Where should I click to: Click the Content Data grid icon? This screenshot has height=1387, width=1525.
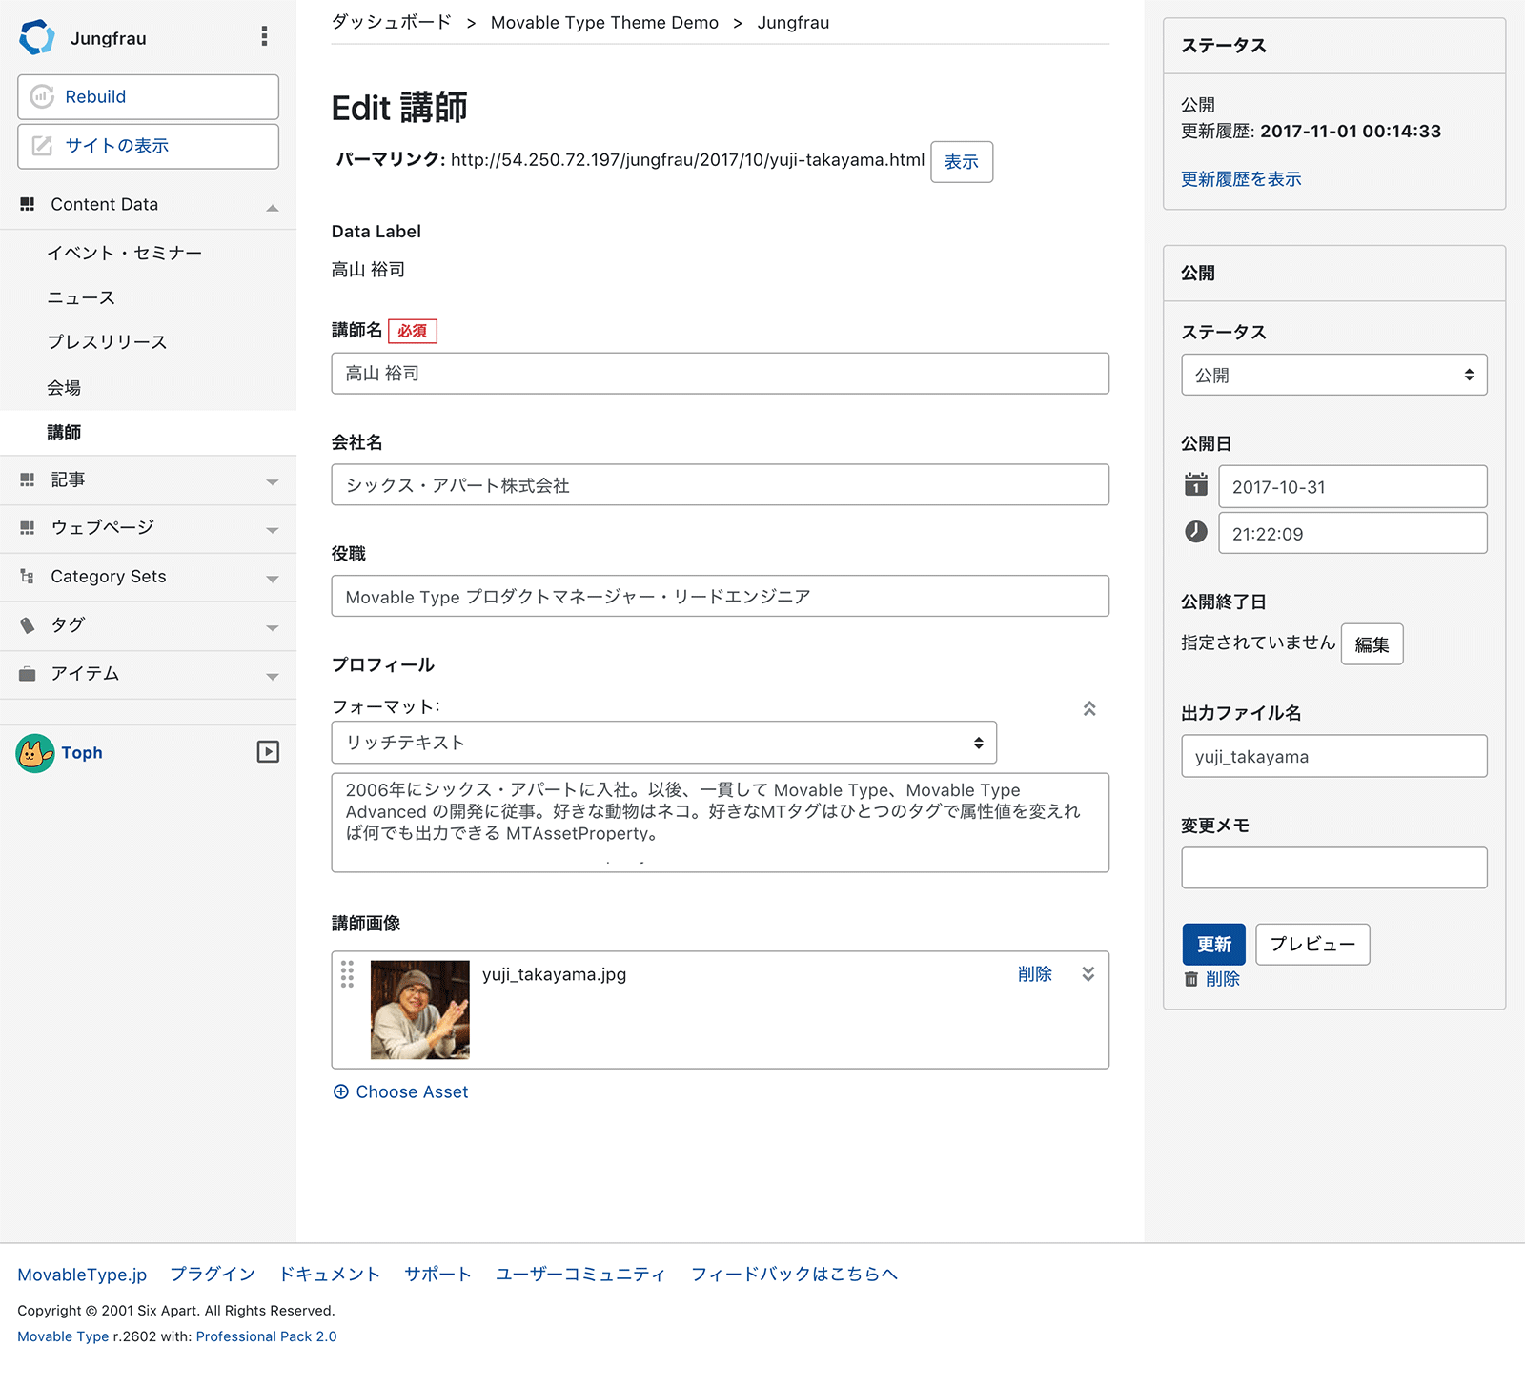point(28,204)
